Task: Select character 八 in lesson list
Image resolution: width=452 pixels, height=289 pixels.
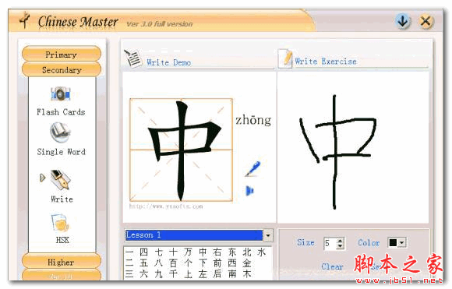Action: (x=158, y=263)
